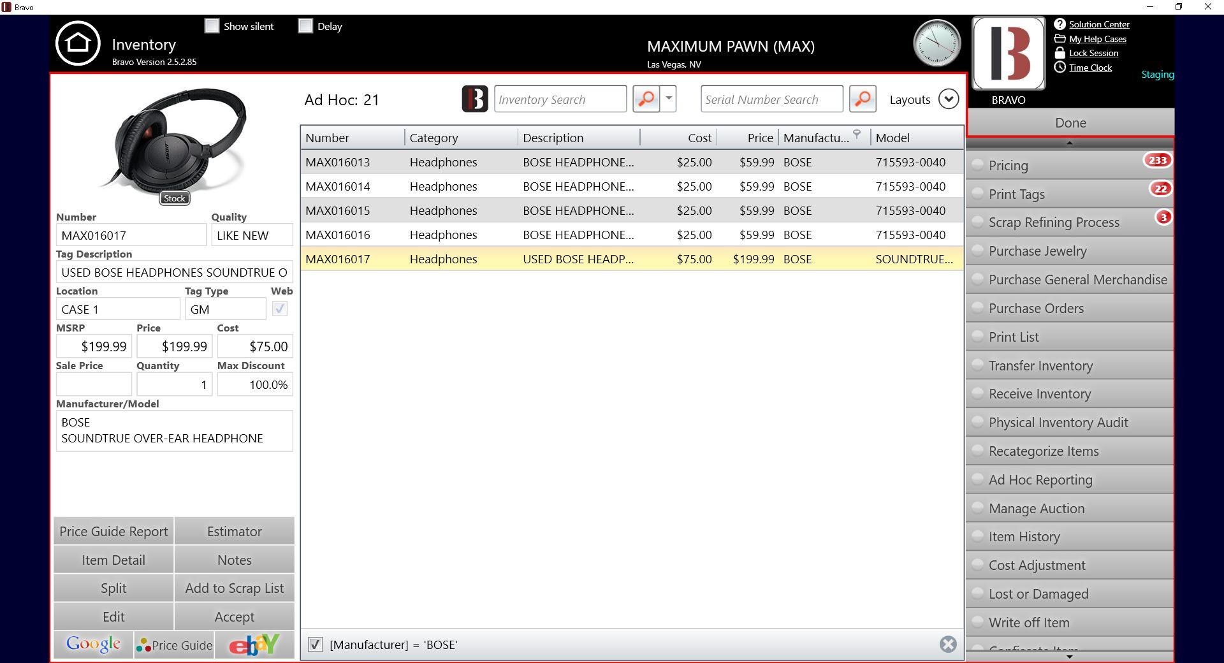Open the Solution Center help icon

(1060, 24)
